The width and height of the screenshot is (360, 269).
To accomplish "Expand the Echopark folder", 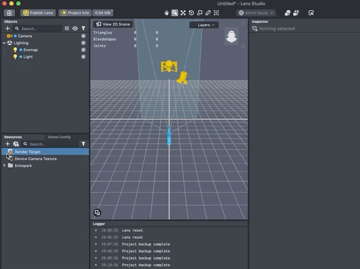I will [x=4, y=165].
